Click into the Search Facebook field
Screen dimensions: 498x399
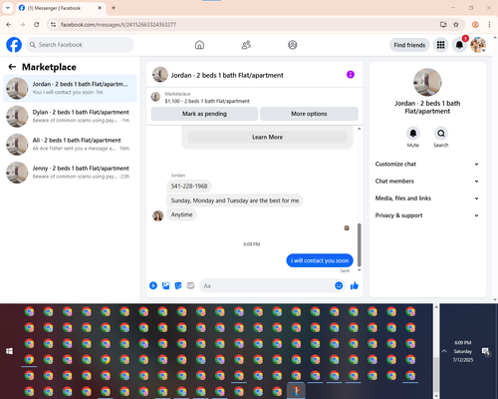(x=80, y=45)
